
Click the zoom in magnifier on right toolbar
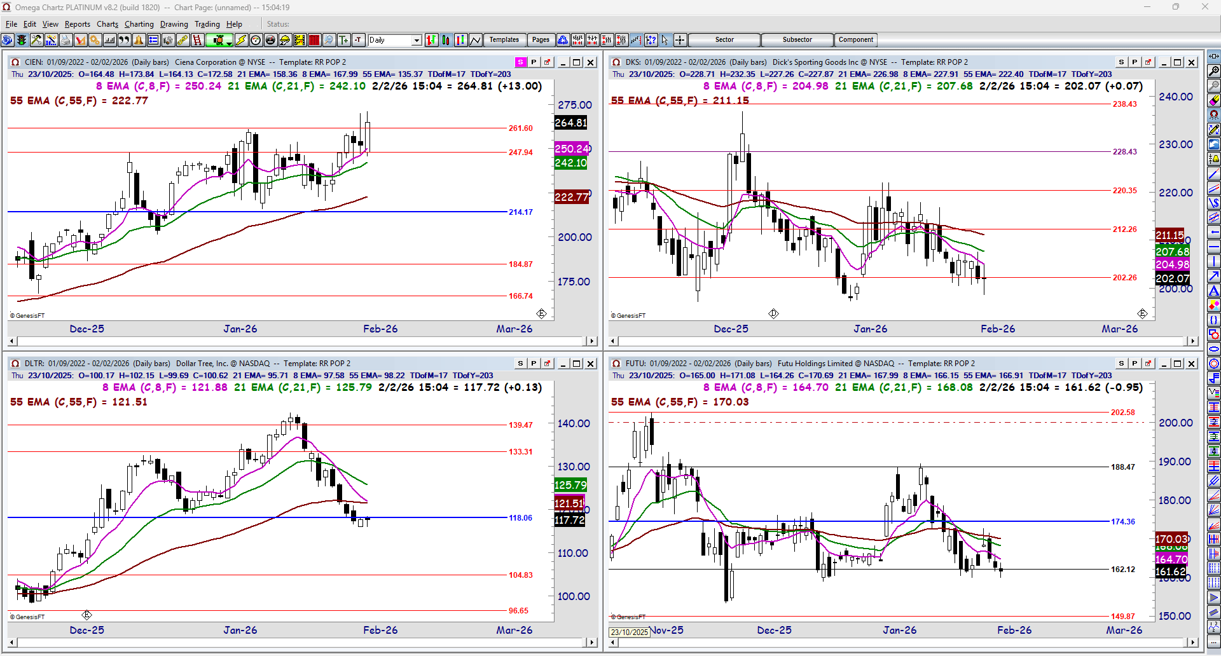(x=1214, y=71)
